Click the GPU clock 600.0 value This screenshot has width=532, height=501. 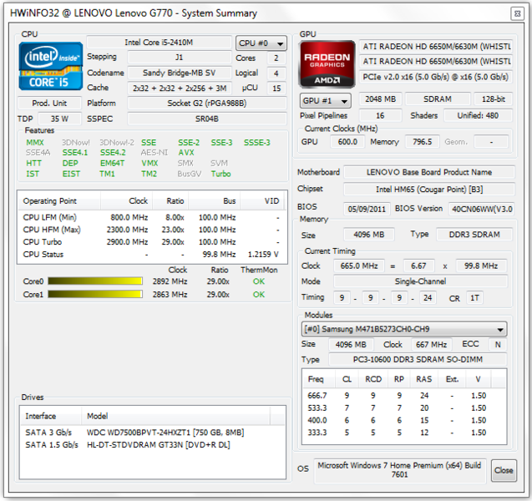[x=347, y=141]
